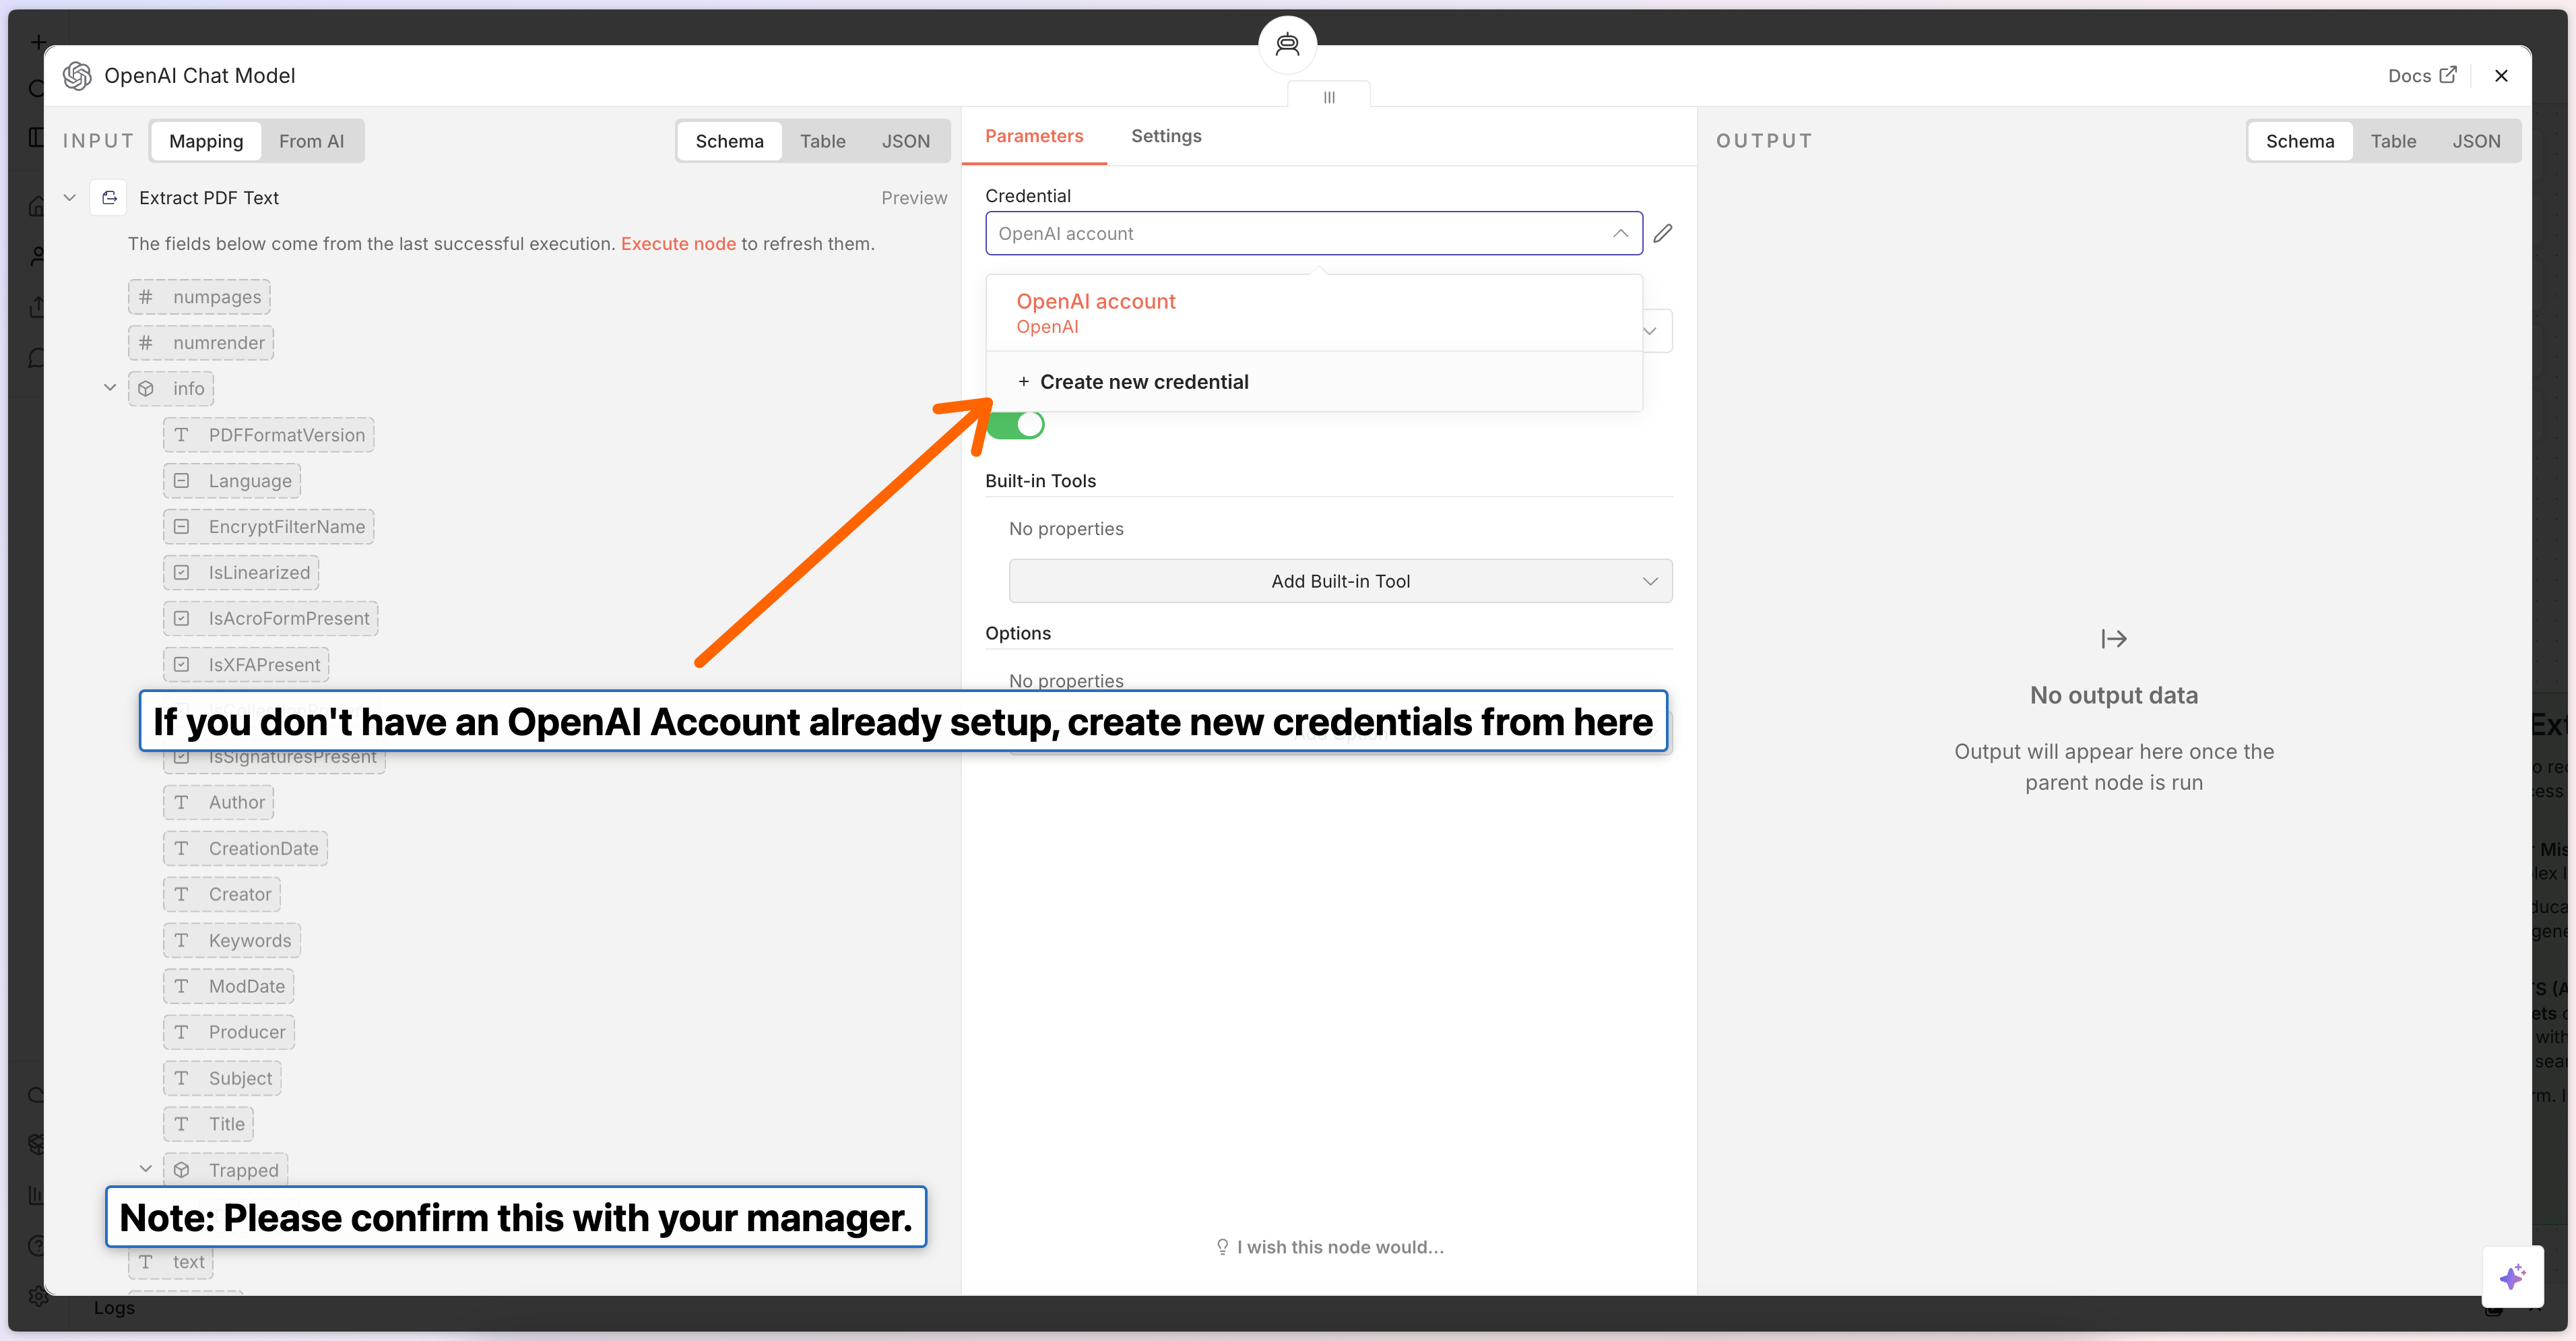Click the agent robot icon at top
2576x1341 pixels.
(x=1287, y=44)
